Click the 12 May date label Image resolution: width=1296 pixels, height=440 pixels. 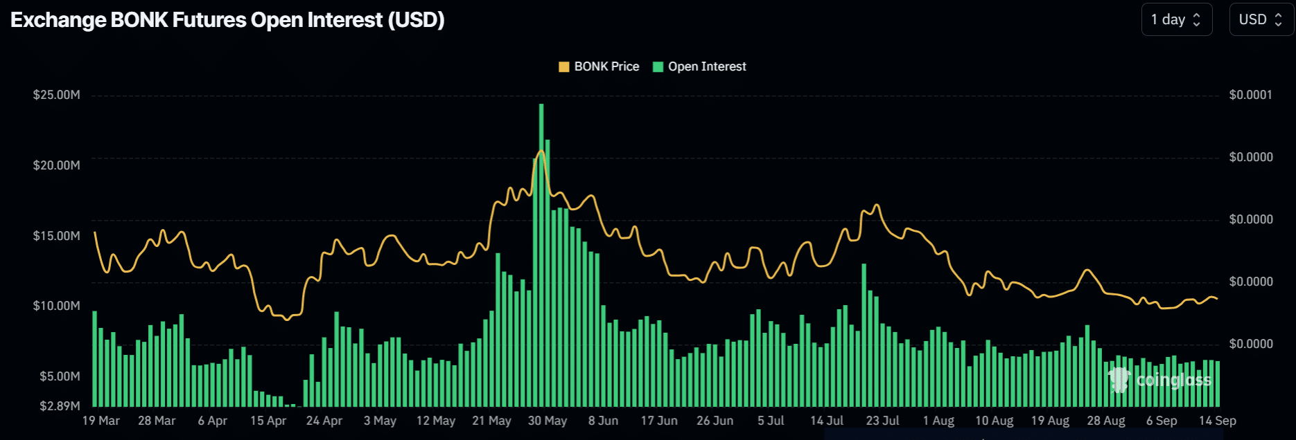tap(436, 421)
